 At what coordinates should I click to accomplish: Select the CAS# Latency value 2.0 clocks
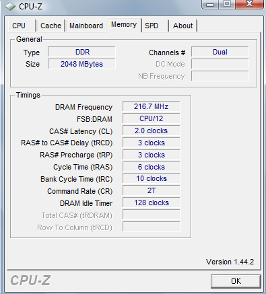(x=151, y=131)
